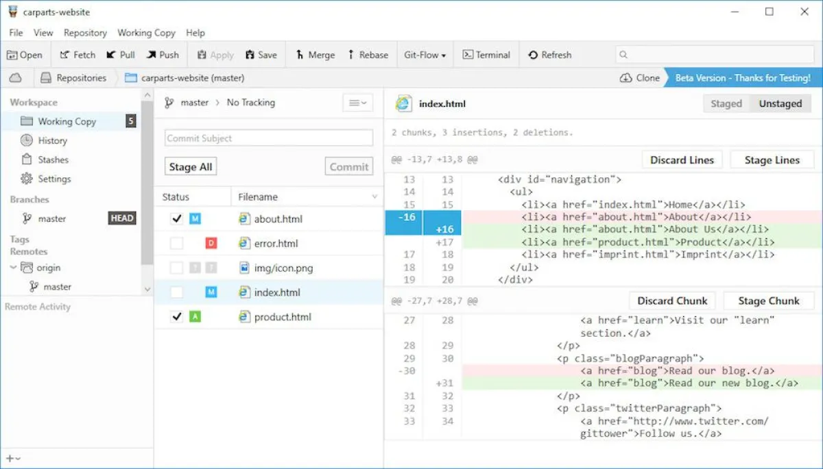Image resolution: width=823 pixels, height=469 pixels.
Task: Open the Git-Flow dropdown
Action: (x=425, y=55)
